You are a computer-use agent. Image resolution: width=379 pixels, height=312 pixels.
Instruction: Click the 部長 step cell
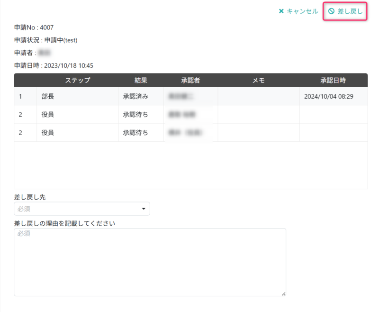pyautogui.click(x=78, y=96)
